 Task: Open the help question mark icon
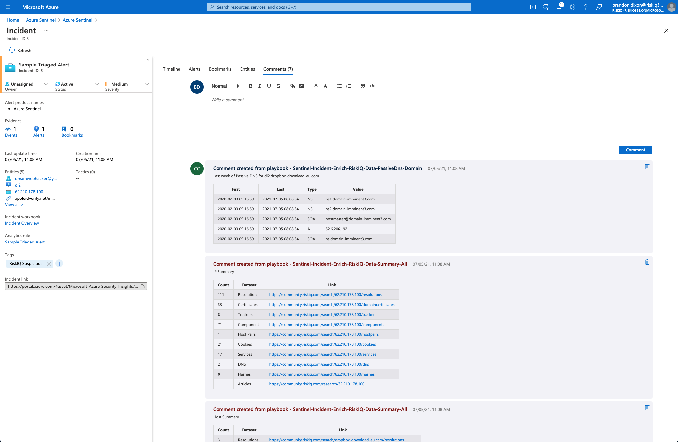(x=586, y=7)
